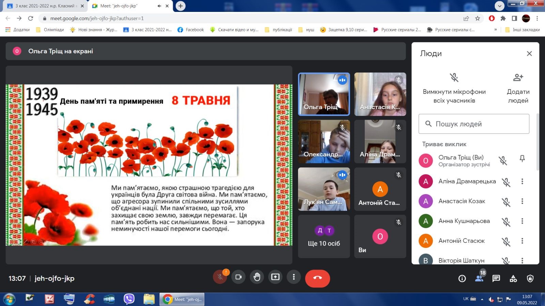This screenshot has width=545, height=306.
Task: Open the meeting details info icon
Action: (462, 278)
